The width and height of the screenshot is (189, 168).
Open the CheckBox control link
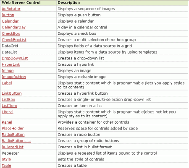point(11,34)
